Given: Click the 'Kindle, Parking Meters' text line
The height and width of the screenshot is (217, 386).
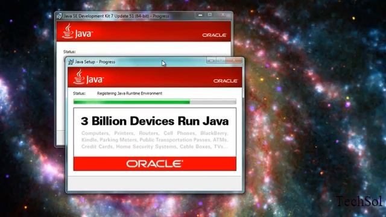Looking at the screenshot, I should point(155,140).
